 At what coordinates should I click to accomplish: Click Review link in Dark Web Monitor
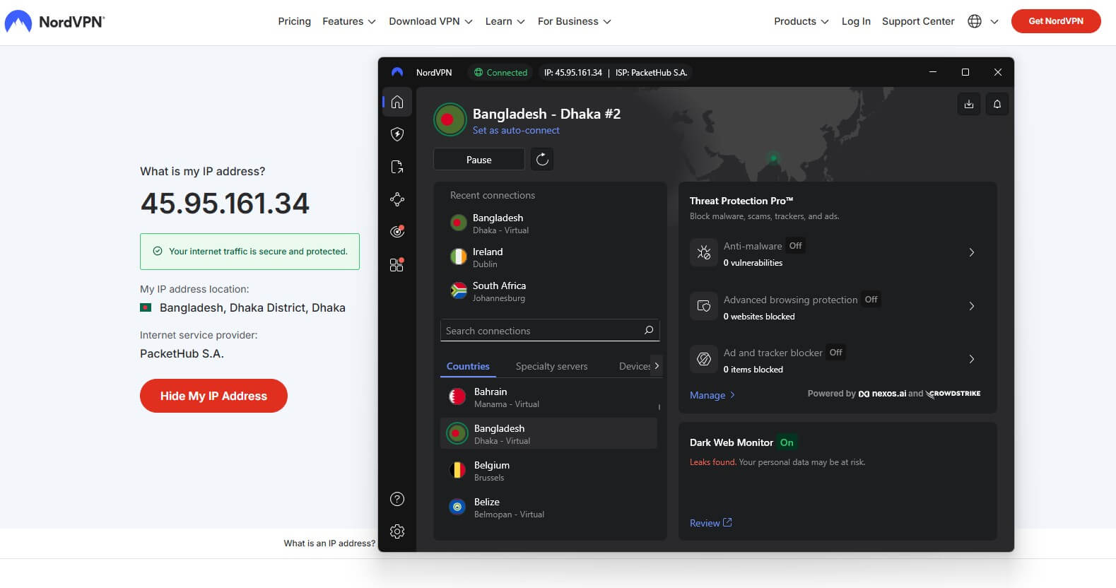[710, 523]
